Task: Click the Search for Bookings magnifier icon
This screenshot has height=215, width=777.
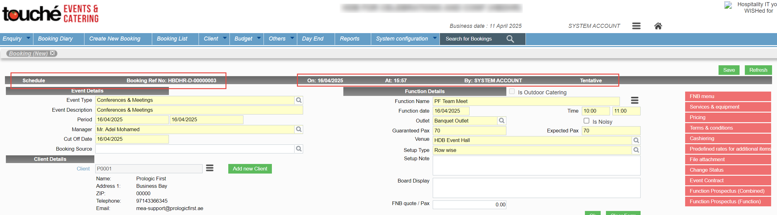Action: (510, 39)
